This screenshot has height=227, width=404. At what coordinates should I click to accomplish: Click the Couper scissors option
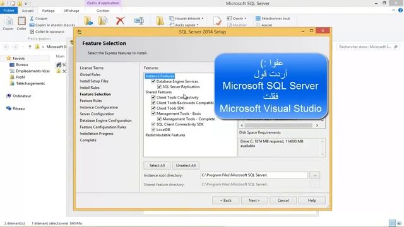tap(39, 18)
